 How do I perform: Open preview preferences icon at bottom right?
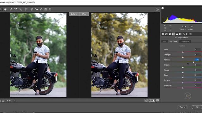pyautogui.click(x=158, y=100)
